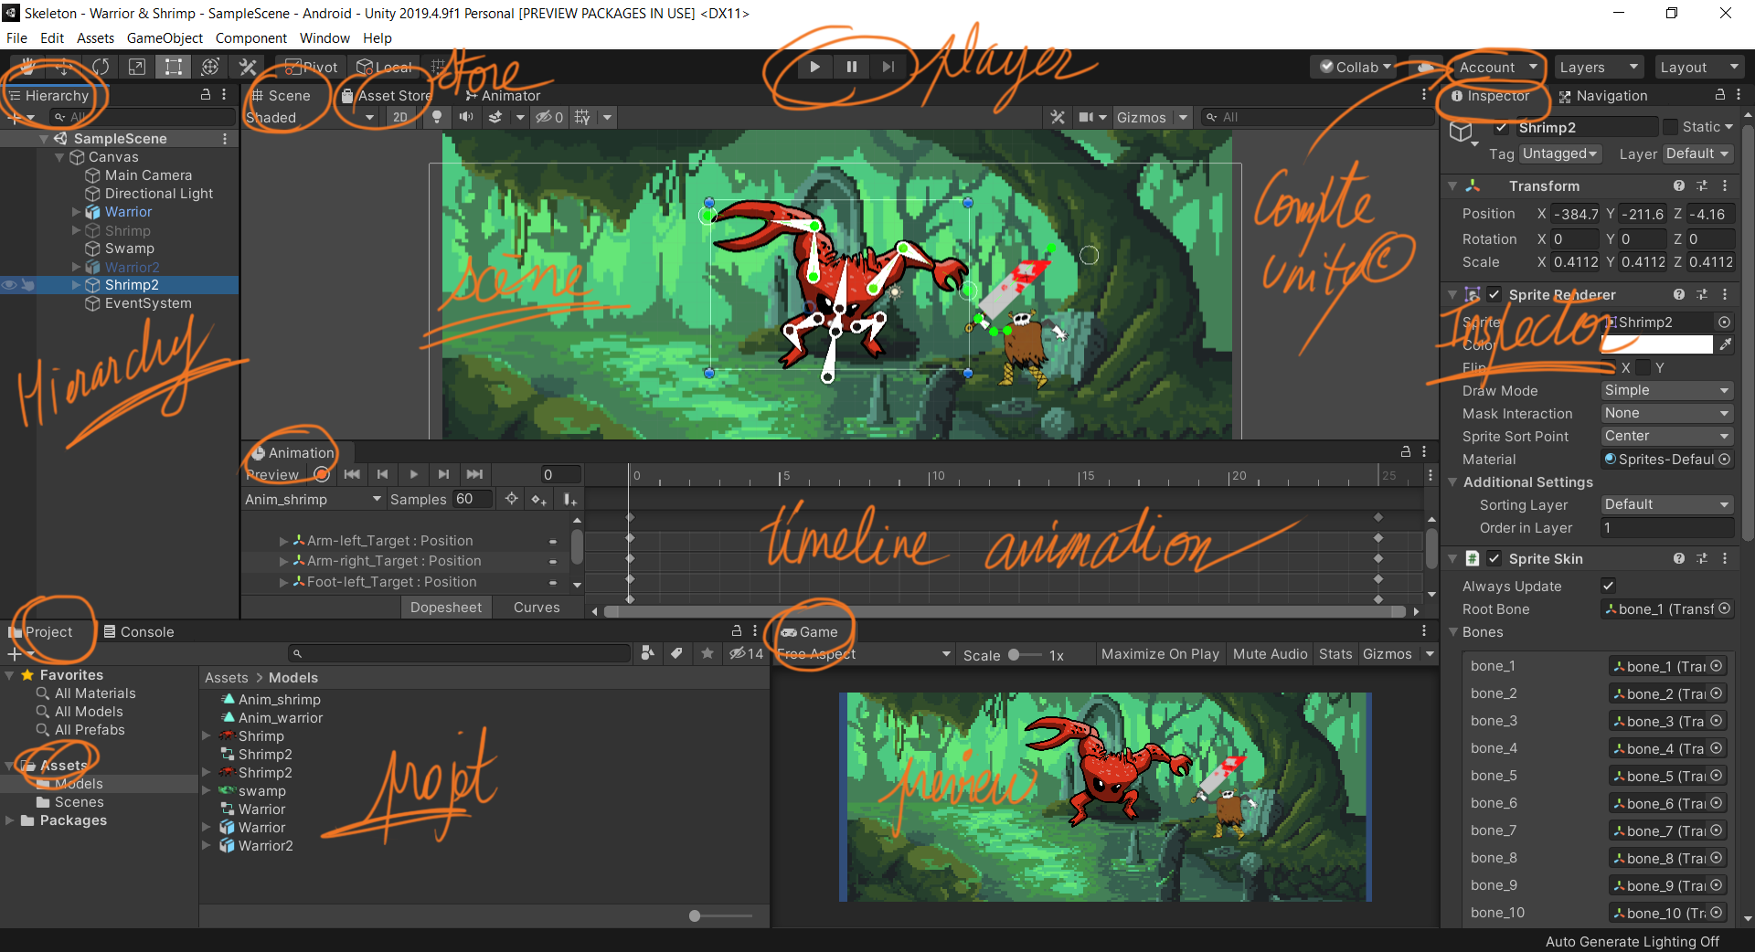Screen dimensions: 1755x952
Task: Click the Curves button in Animation panel
Action: (x=537, y=608)
